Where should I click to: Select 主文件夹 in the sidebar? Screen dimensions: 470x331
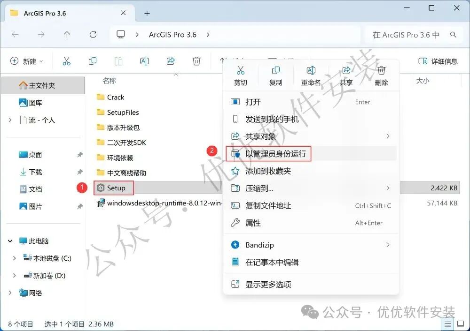click(x=43, y=85)
